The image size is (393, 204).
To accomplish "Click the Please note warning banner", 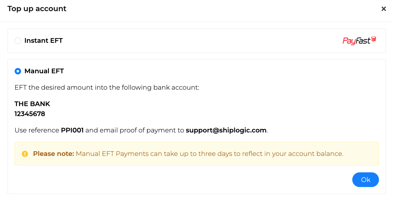I will [197, 154].
